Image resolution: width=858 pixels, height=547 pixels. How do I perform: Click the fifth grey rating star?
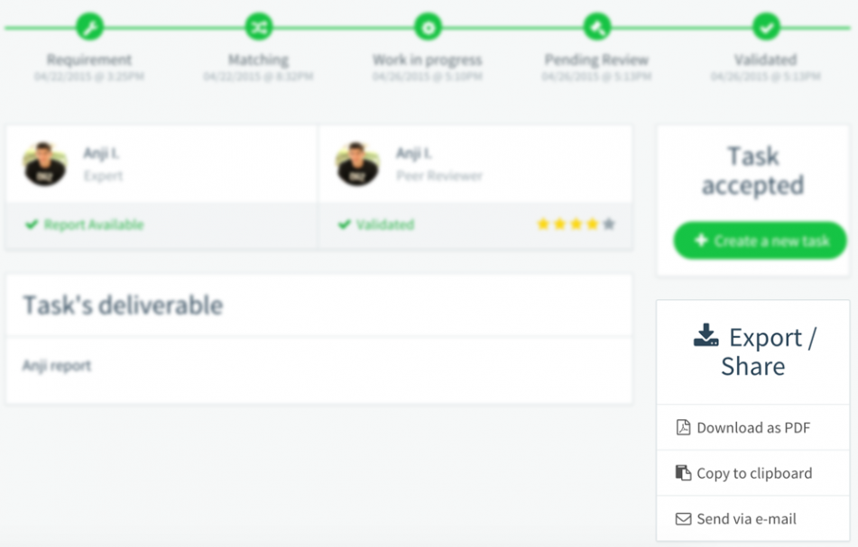[x=609, y=223]
